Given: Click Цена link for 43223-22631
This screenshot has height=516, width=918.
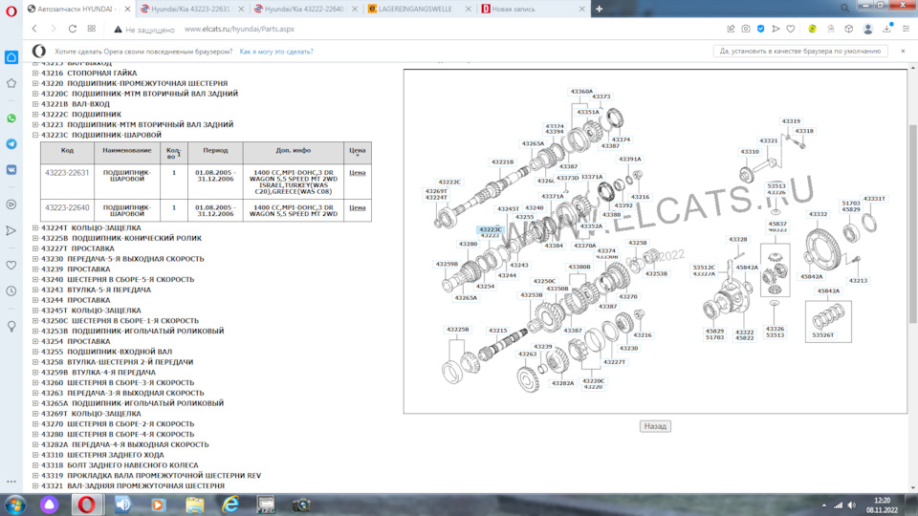Looking at the screenshot, I should (x=357, y=173).
